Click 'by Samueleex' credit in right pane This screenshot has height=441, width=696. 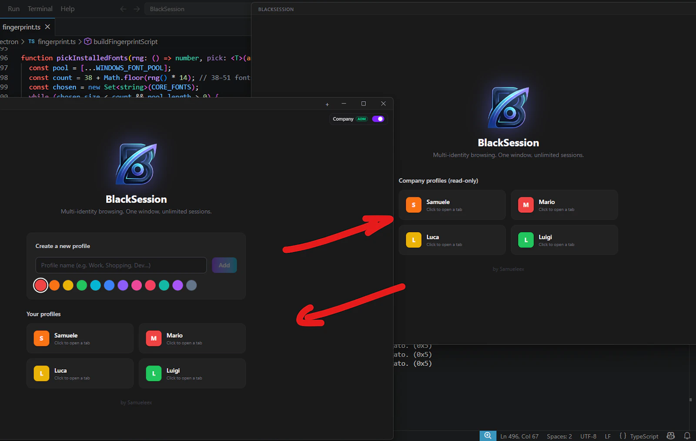coord(509,269)
